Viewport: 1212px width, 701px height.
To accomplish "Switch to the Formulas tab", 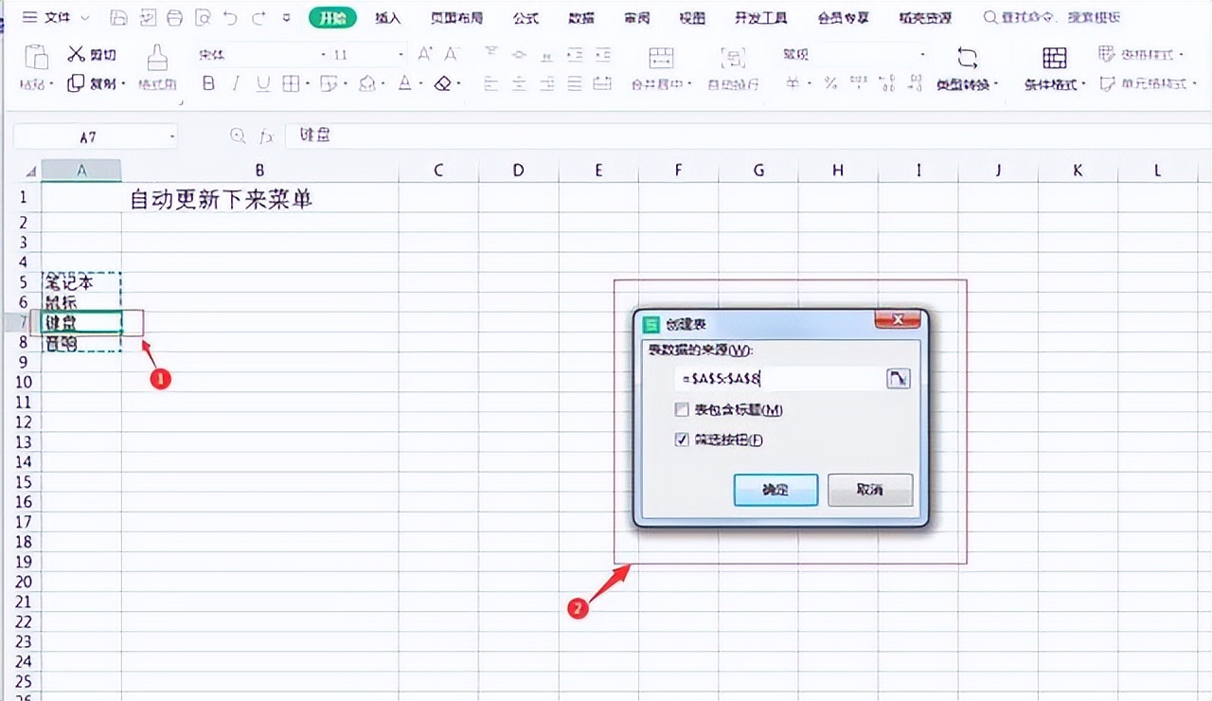I will pyautogui.click(x=526, y=18).
